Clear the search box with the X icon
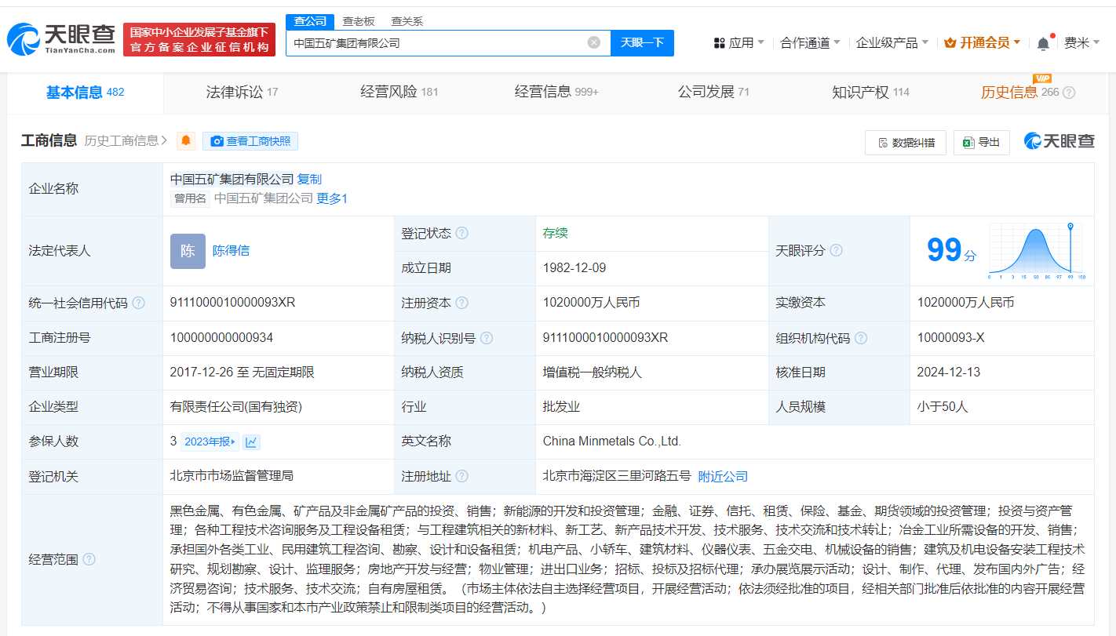This screenshot has height=636, width=1116. 594,42
